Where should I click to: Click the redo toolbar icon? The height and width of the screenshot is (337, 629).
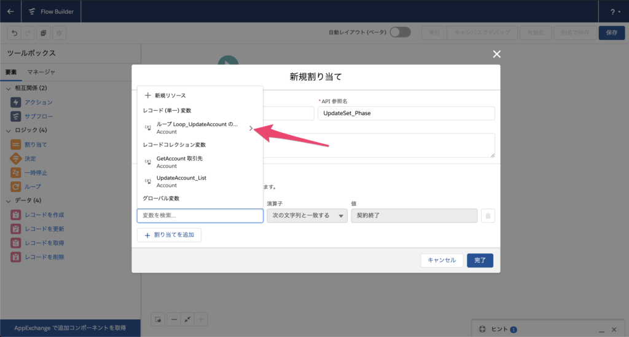pyautogui.click(x=28, y=33)
